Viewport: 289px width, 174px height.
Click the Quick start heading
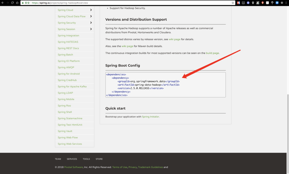pos(115,108)
